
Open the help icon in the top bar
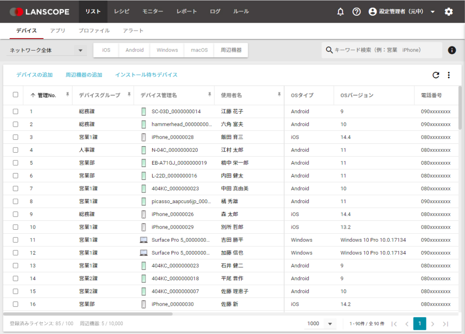[x=356, y=12]
